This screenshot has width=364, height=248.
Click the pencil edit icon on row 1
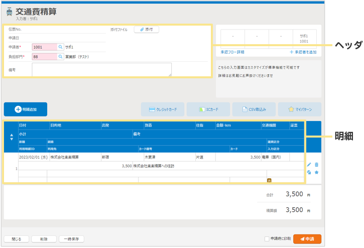[x=309, y=165]
